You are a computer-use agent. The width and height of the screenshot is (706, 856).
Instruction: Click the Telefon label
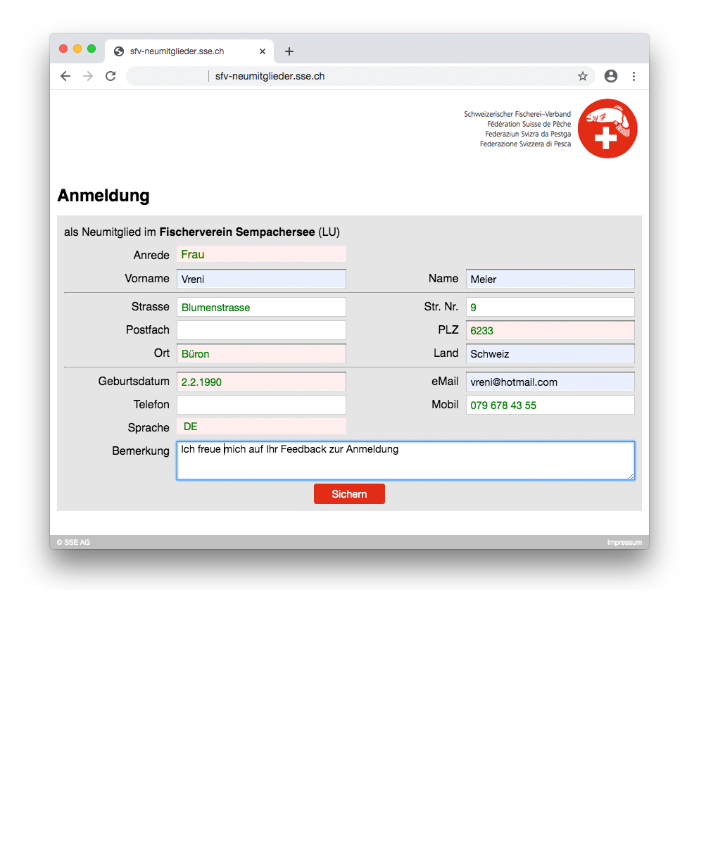pyautogui.click(x=151, y=405)
